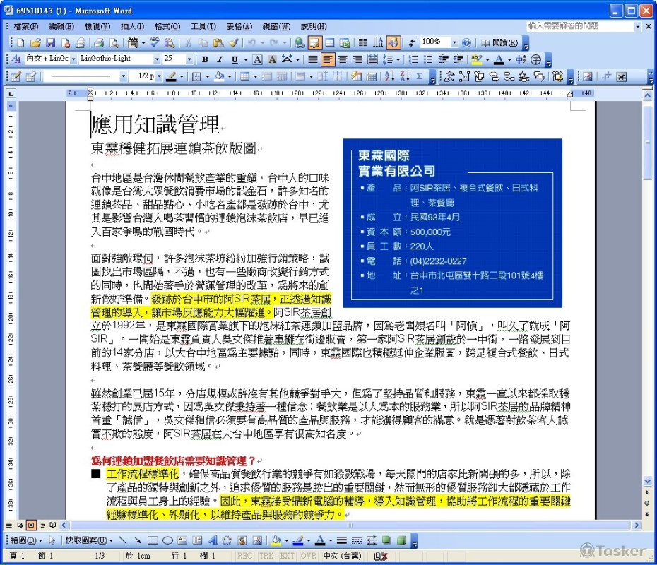Viewport: 657px width, 565px height.
Task: Click the fill color bucket on drawing toolbar
Action: 276,540
